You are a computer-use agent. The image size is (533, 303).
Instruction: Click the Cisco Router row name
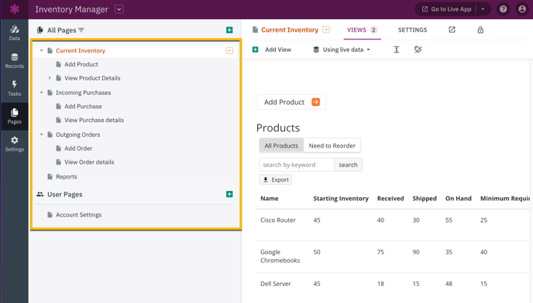point(277,220)
